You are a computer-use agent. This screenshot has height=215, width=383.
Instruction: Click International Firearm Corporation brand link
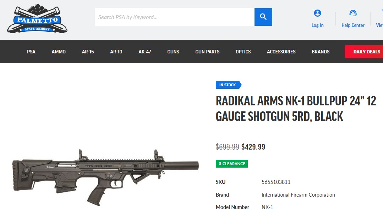coord(298,195)
